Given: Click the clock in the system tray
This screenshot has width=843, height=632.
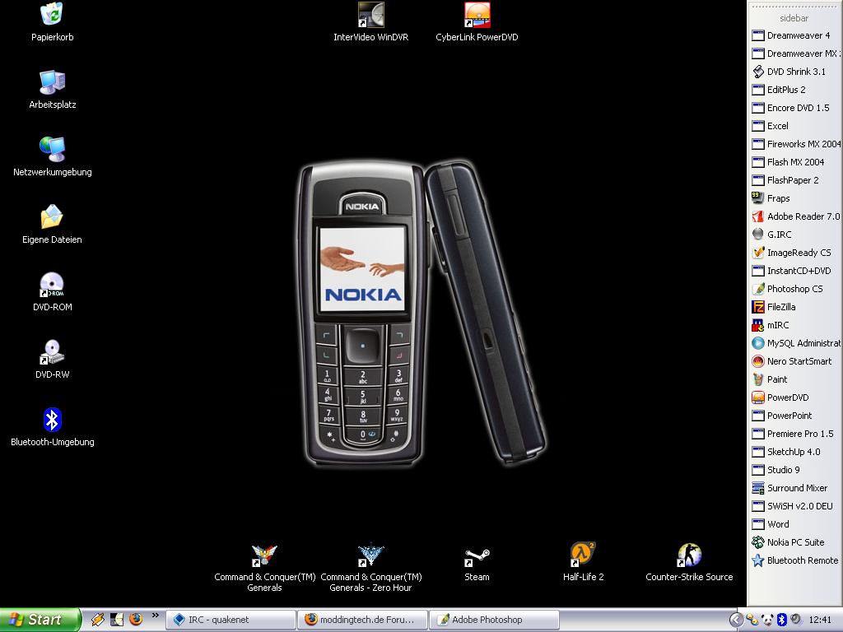Looking at the screenshot, I should (x=820, y=620).
